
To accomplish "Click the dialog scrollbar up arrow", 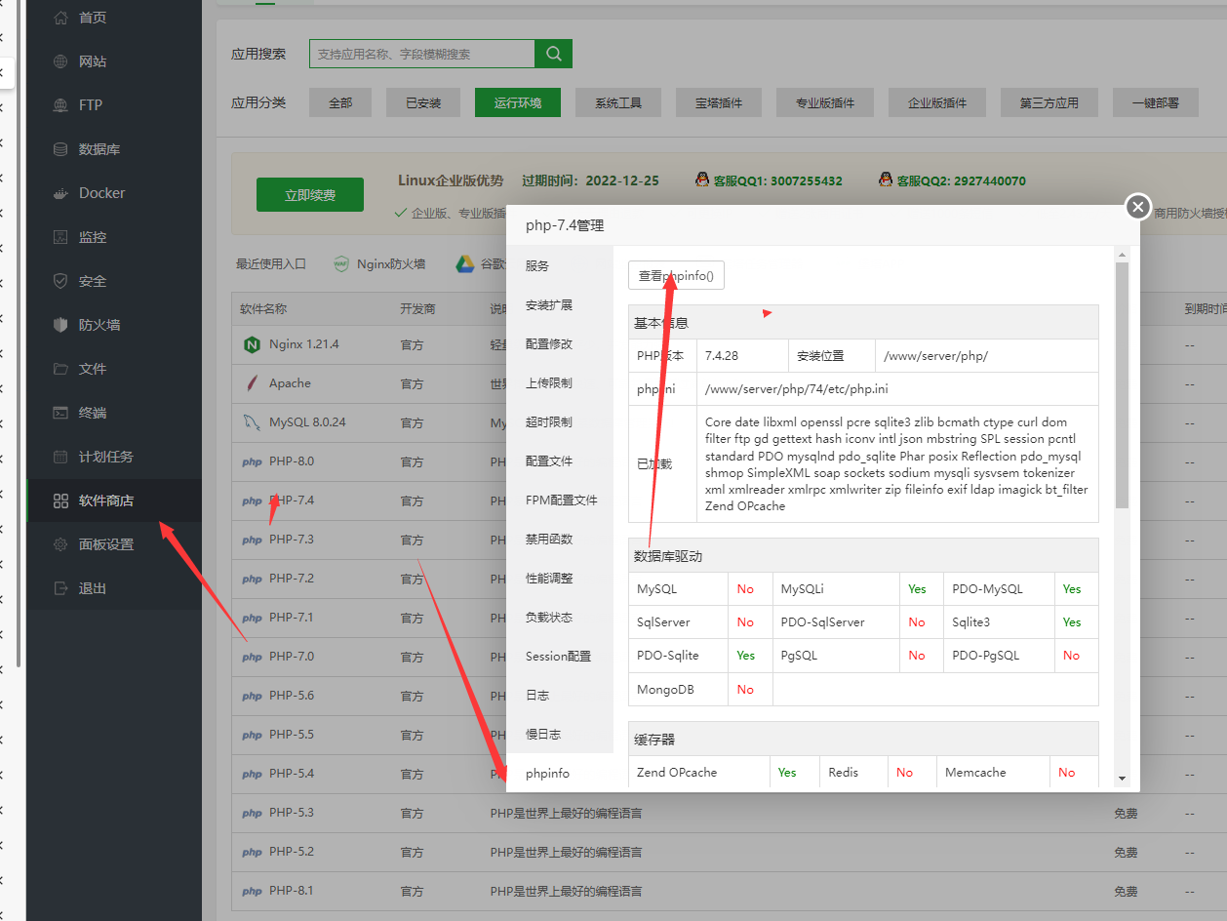I will tap(1122, 255).
